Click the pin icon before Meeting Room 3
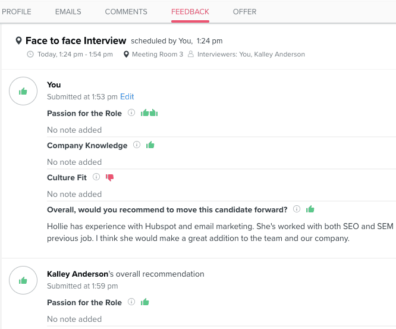Viewport: 396px width, 329px height. [126, 54]
